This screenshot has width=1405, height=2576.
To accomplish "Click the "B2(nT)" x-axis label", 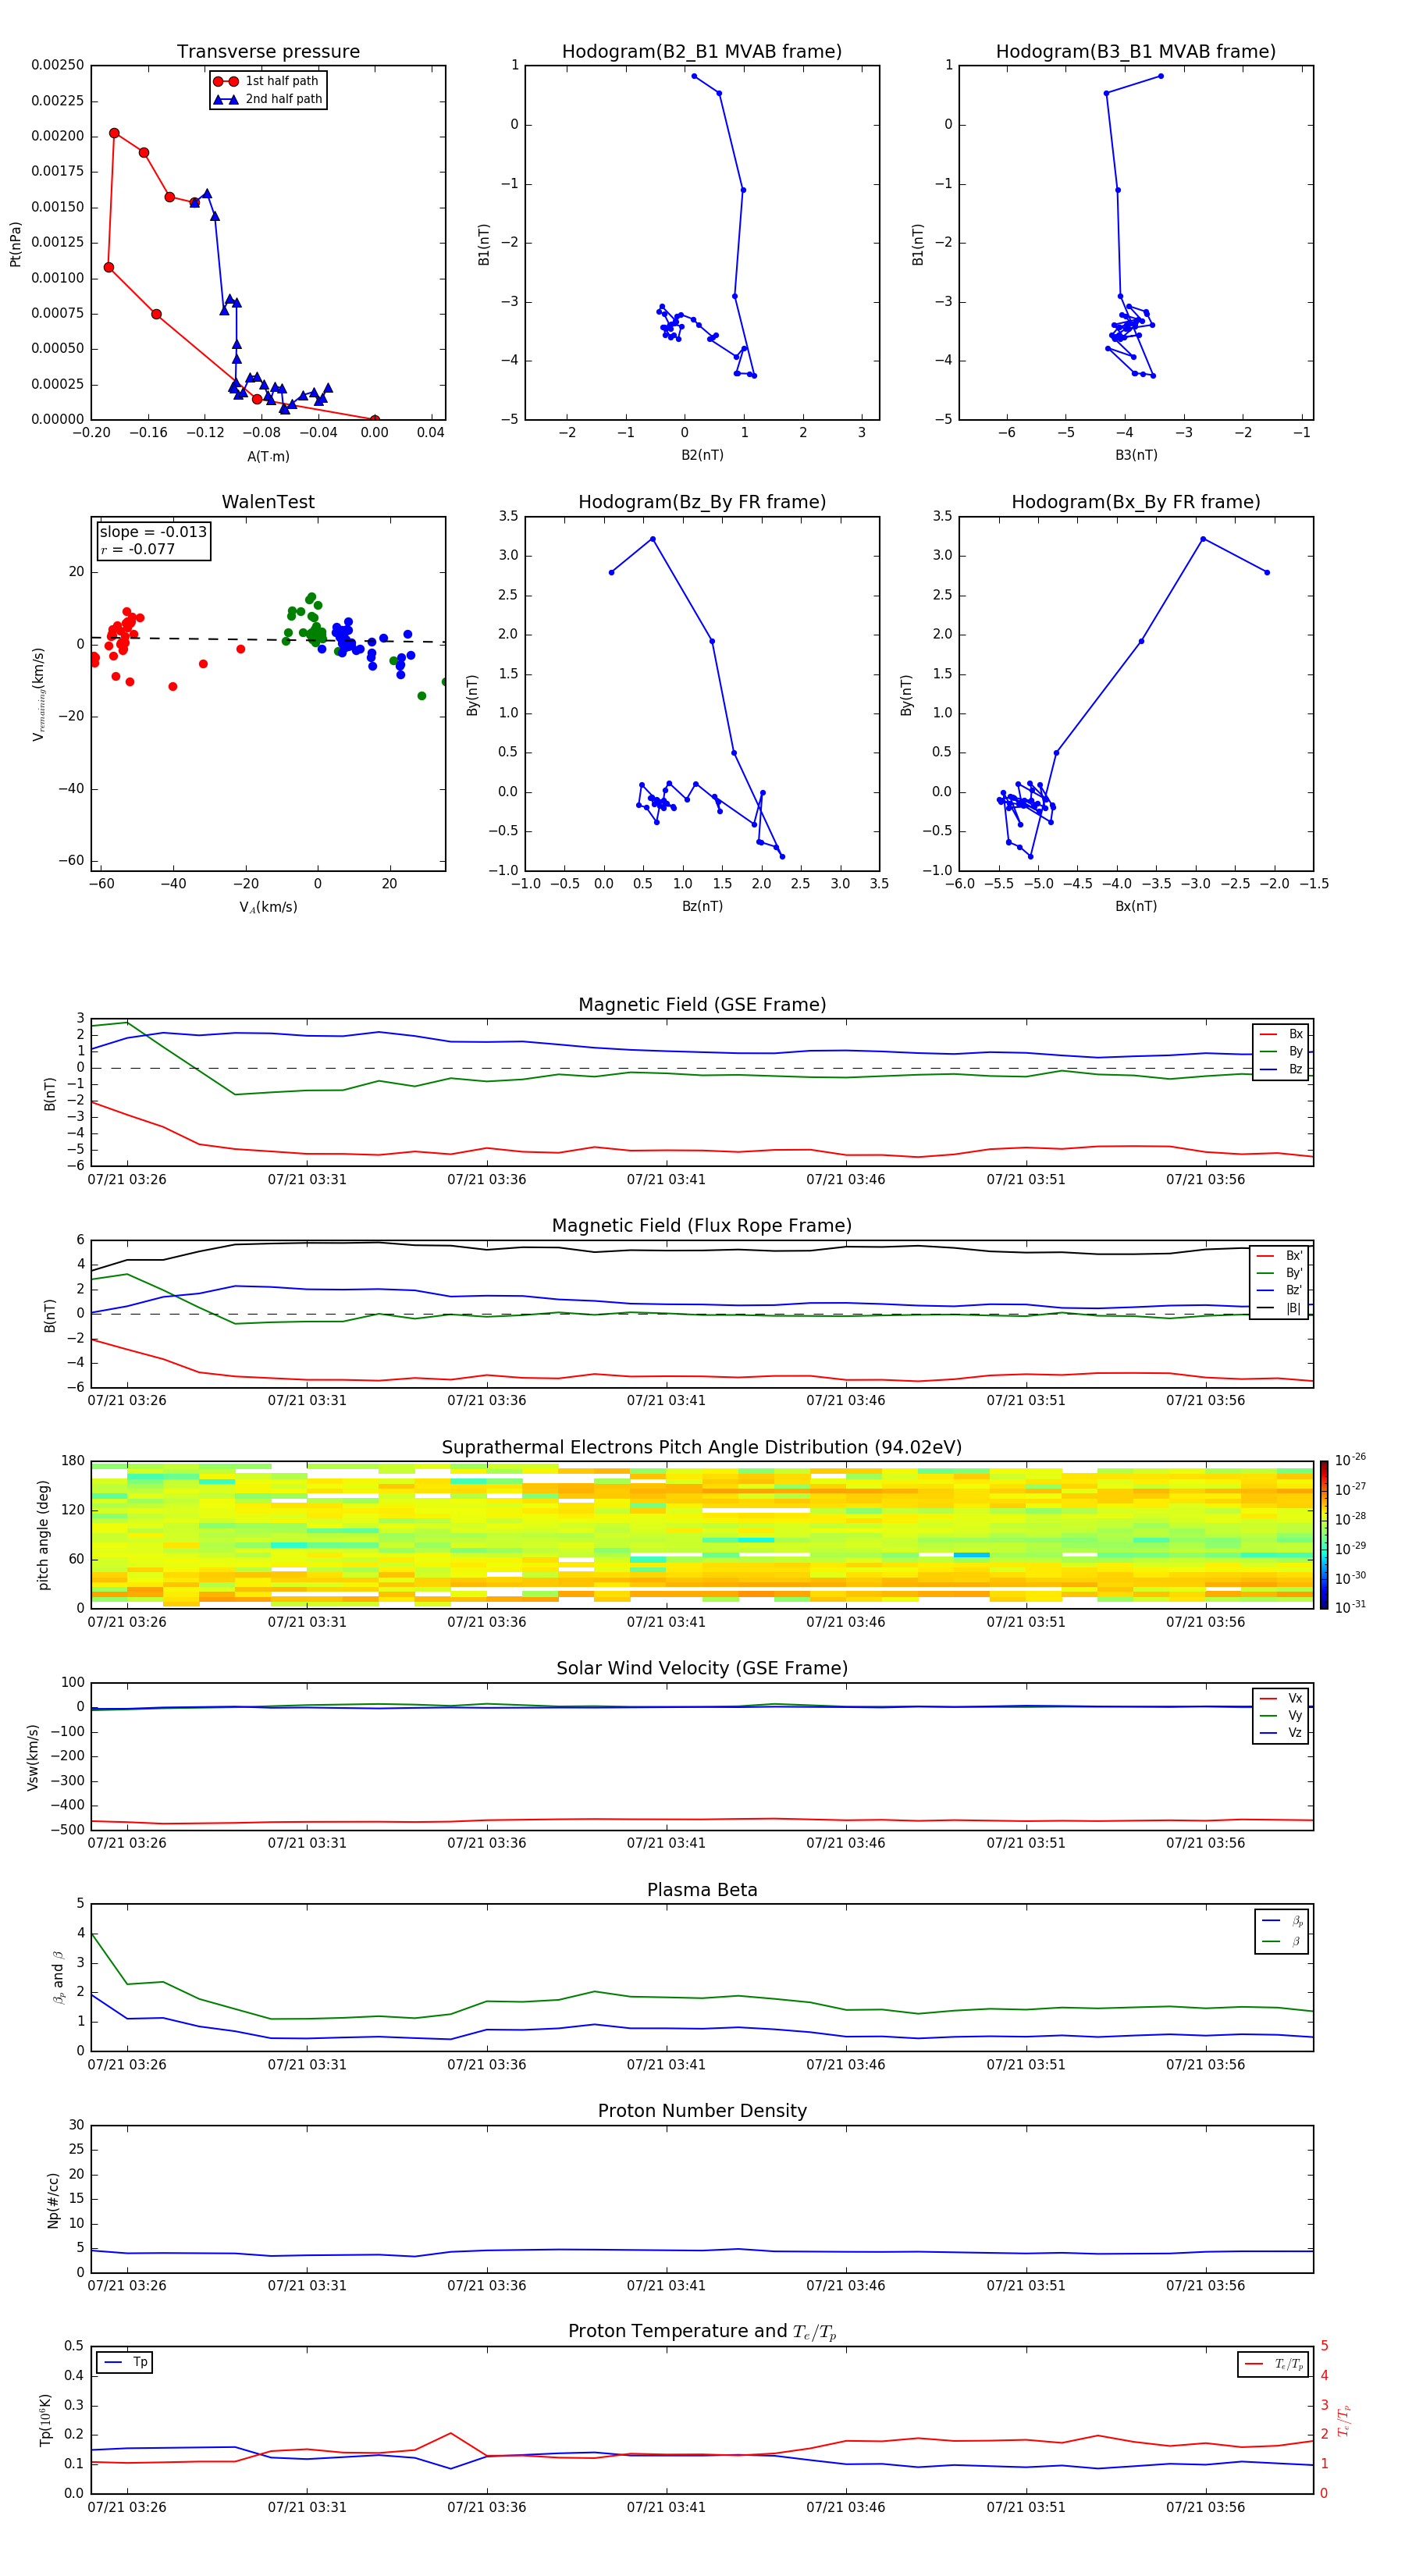I will (x=702, y=455).
